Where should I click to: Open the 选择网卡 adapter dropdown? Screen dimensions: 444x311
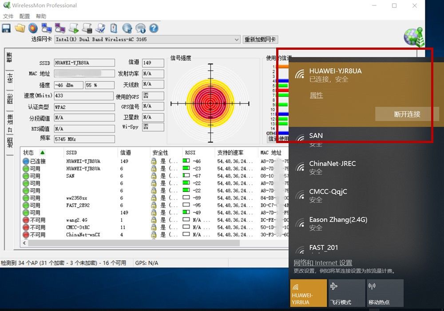tap(147, 40)
